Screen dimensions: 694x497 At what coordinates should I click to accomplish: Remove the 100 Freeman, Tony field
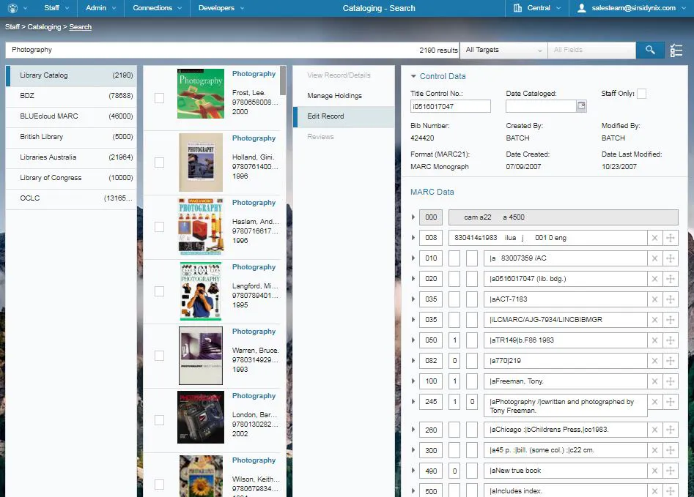coord(654,381)
